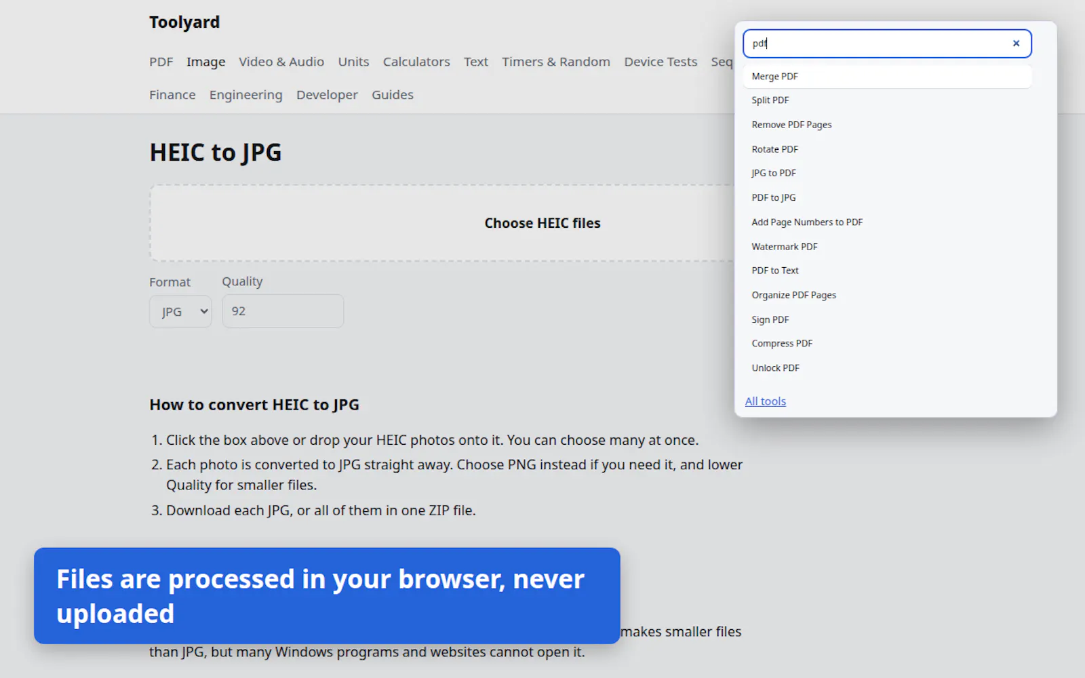Open the Units category
Screen dimensions: 1085x678
point(354,62)
